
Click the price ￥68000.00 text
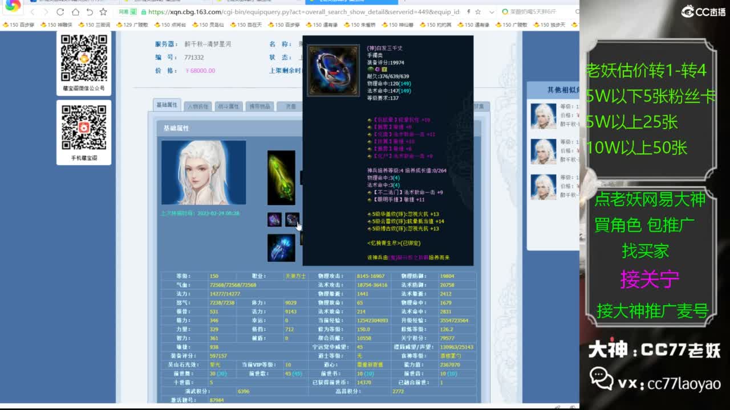click(x=200, y=71)
